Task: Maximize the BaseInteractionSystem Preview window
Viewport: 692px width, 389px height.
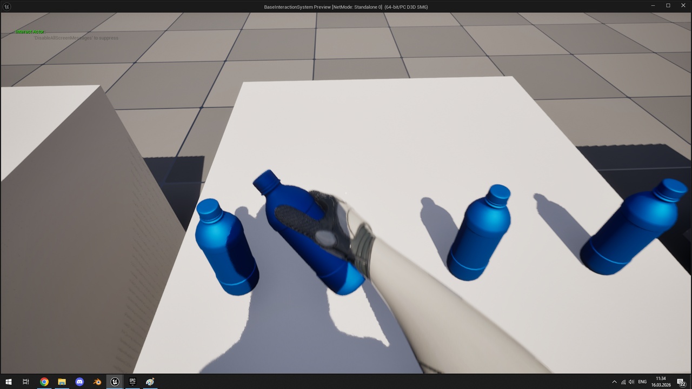Action: click(x=668, y=5)
